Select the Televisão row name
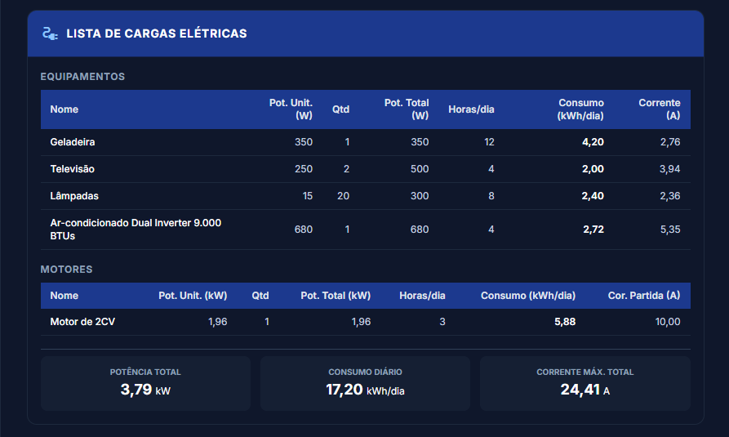 coord(73,169)
